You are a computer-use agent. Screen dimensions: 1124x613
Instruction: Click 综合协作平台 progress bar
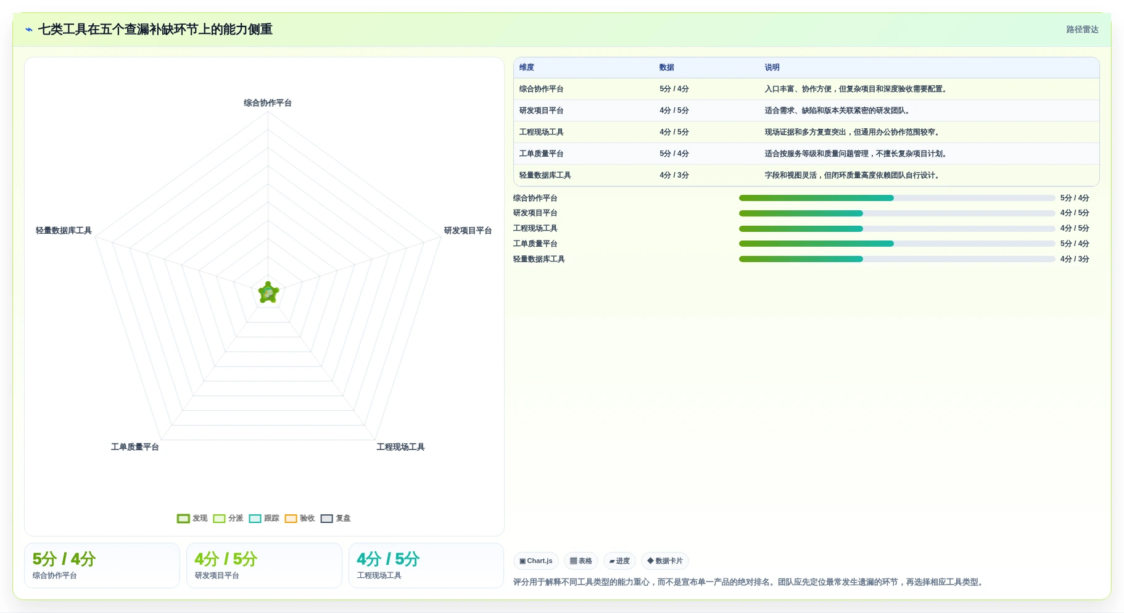pyautogui.click(x=897, y=198)
